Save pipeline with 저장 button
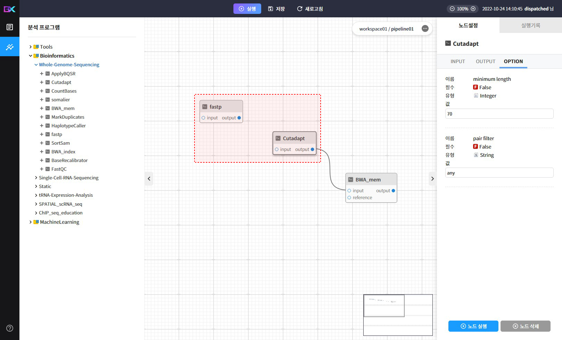The image size is (562, 340). pyautogui.click(x=276, y=9)
